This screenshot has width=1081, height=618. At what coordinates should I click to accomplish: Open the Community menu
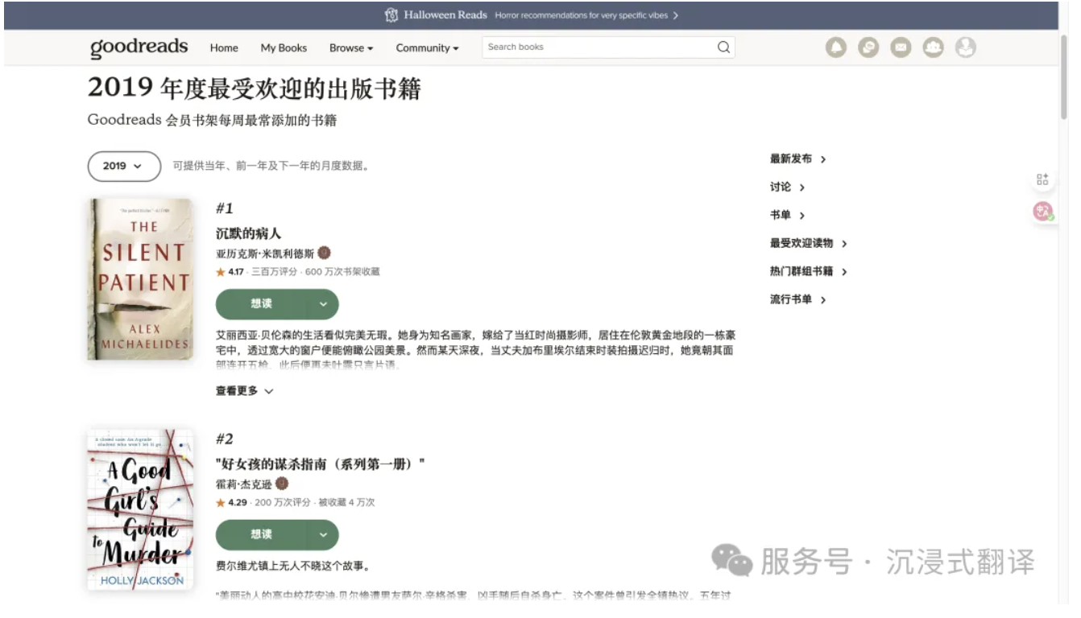[x=427, y=48]
